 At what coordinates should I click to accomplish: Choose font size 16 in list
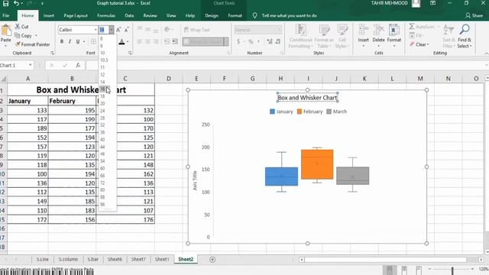[x=102, y=89]
